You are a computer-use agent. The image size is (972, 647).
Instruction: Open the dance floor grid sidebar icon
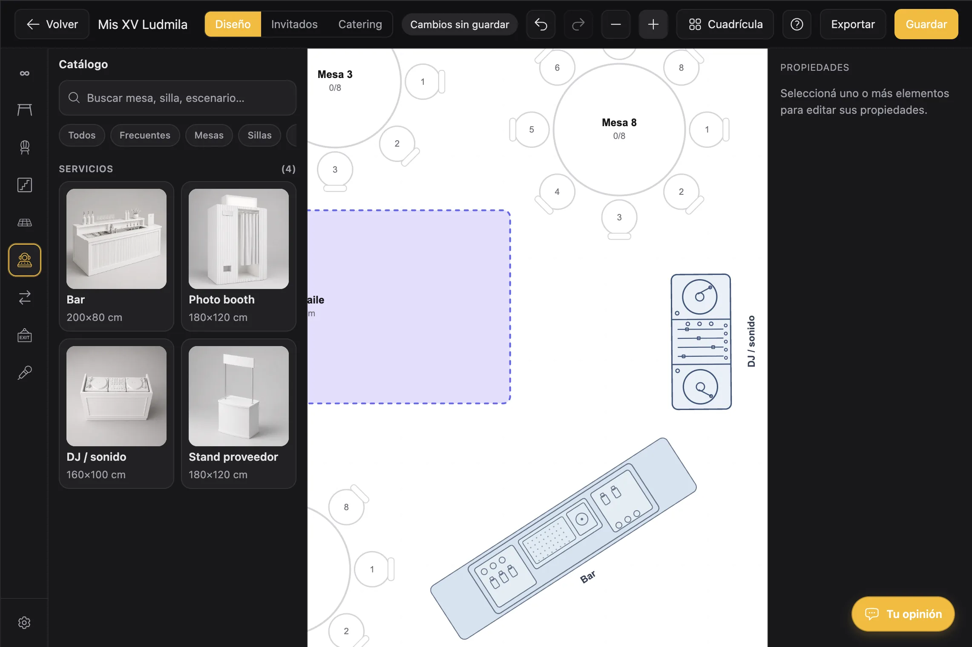coord(25,222)
